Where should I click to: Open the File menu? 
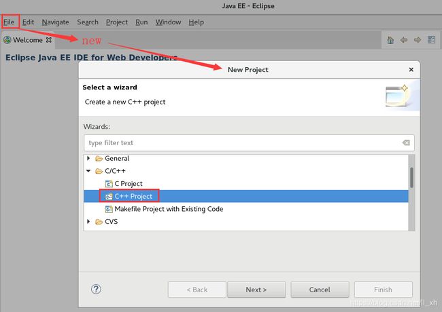pyautogui.click(x=9, y=22)
